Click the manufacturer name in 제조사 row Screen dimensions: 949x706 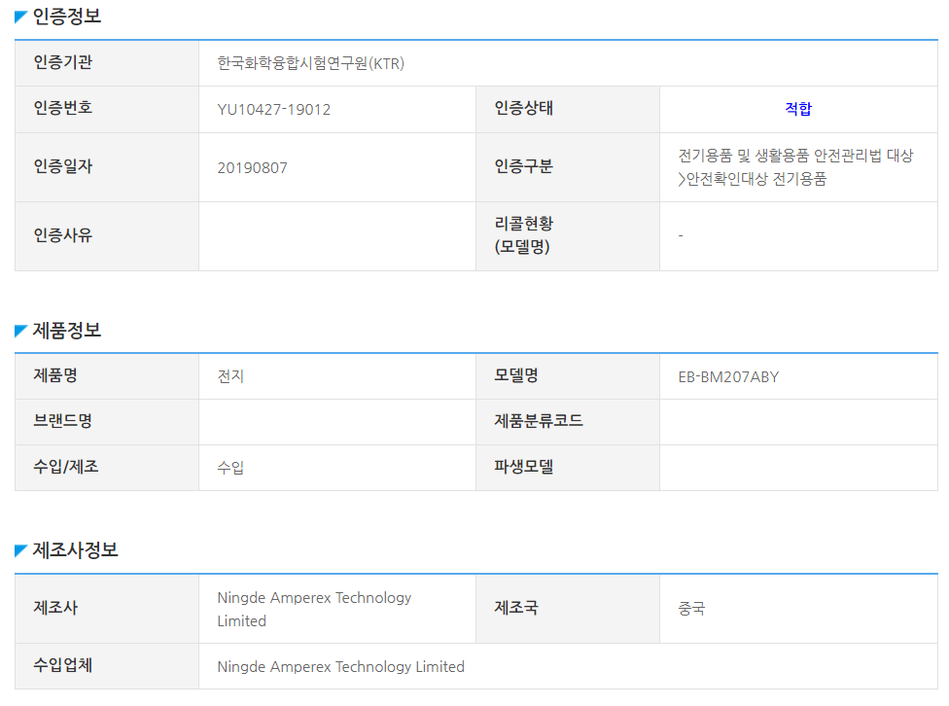tap(314, 609)
